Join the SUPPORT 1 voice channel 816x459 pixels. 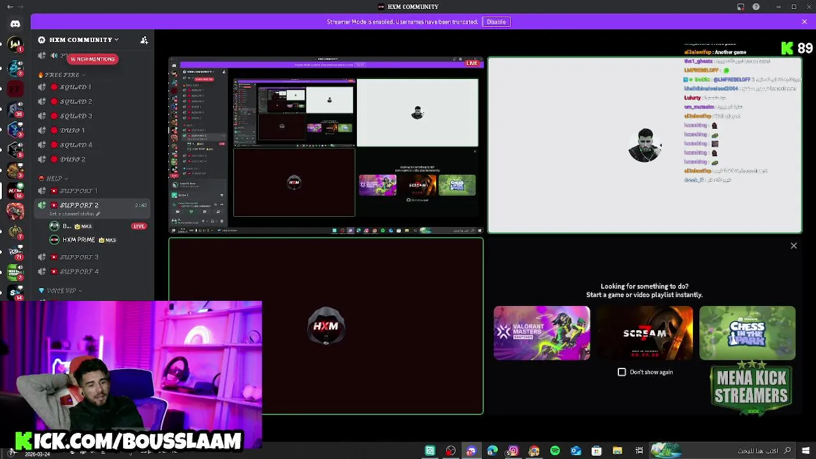(94, 191)
